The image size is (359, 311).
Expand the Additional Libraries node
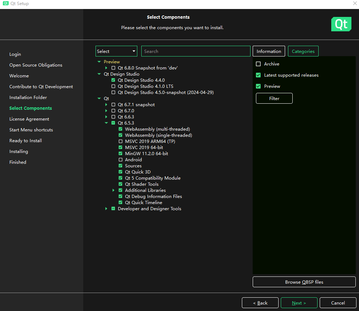pyautogui.click(x=113, y=190)
